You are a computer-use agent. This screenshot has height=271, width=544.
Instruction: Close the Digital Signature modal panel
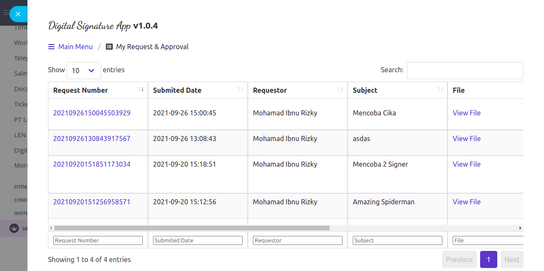click(18, 14)
